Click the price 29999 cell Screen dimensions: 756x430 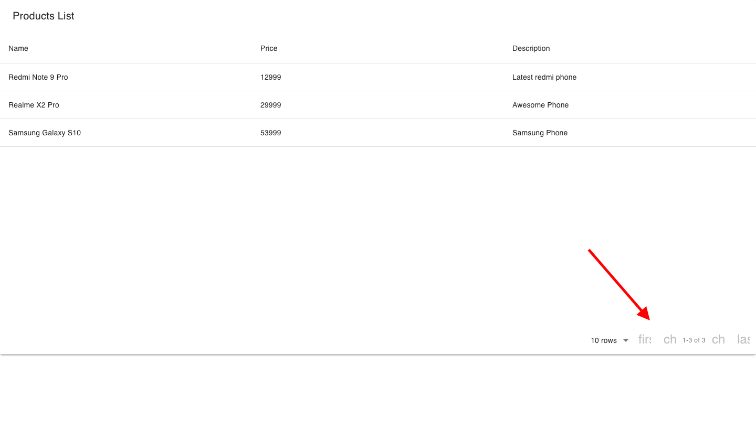[x=270, y=105]
